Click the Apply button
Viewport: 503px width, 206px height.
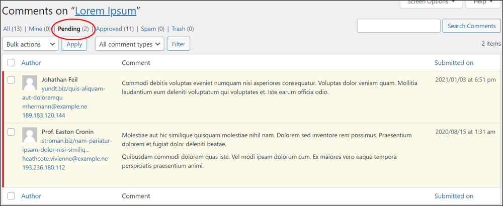click(x=74, y=44)
